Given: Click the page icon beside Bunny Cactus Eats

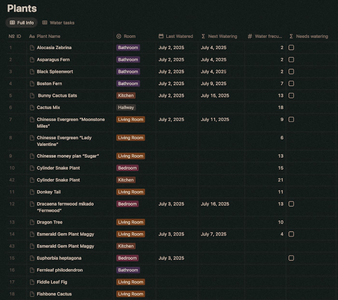Looking at the screenshot, I should pos(32,95).
